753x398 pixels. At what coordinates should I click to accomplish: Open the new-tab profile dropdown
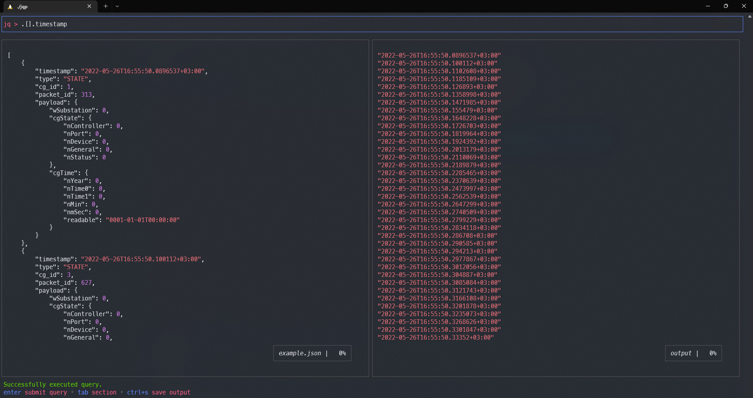[117, 6]
